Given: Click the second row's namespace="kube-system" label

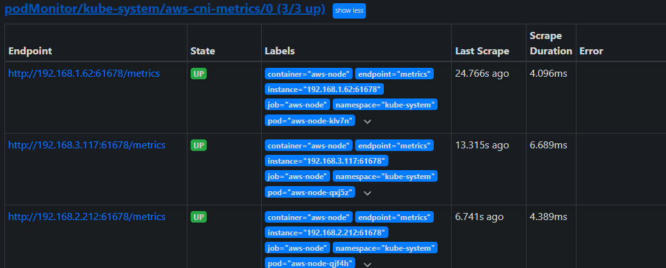Looking at the screenshot, I should click(x=385, y=176).
